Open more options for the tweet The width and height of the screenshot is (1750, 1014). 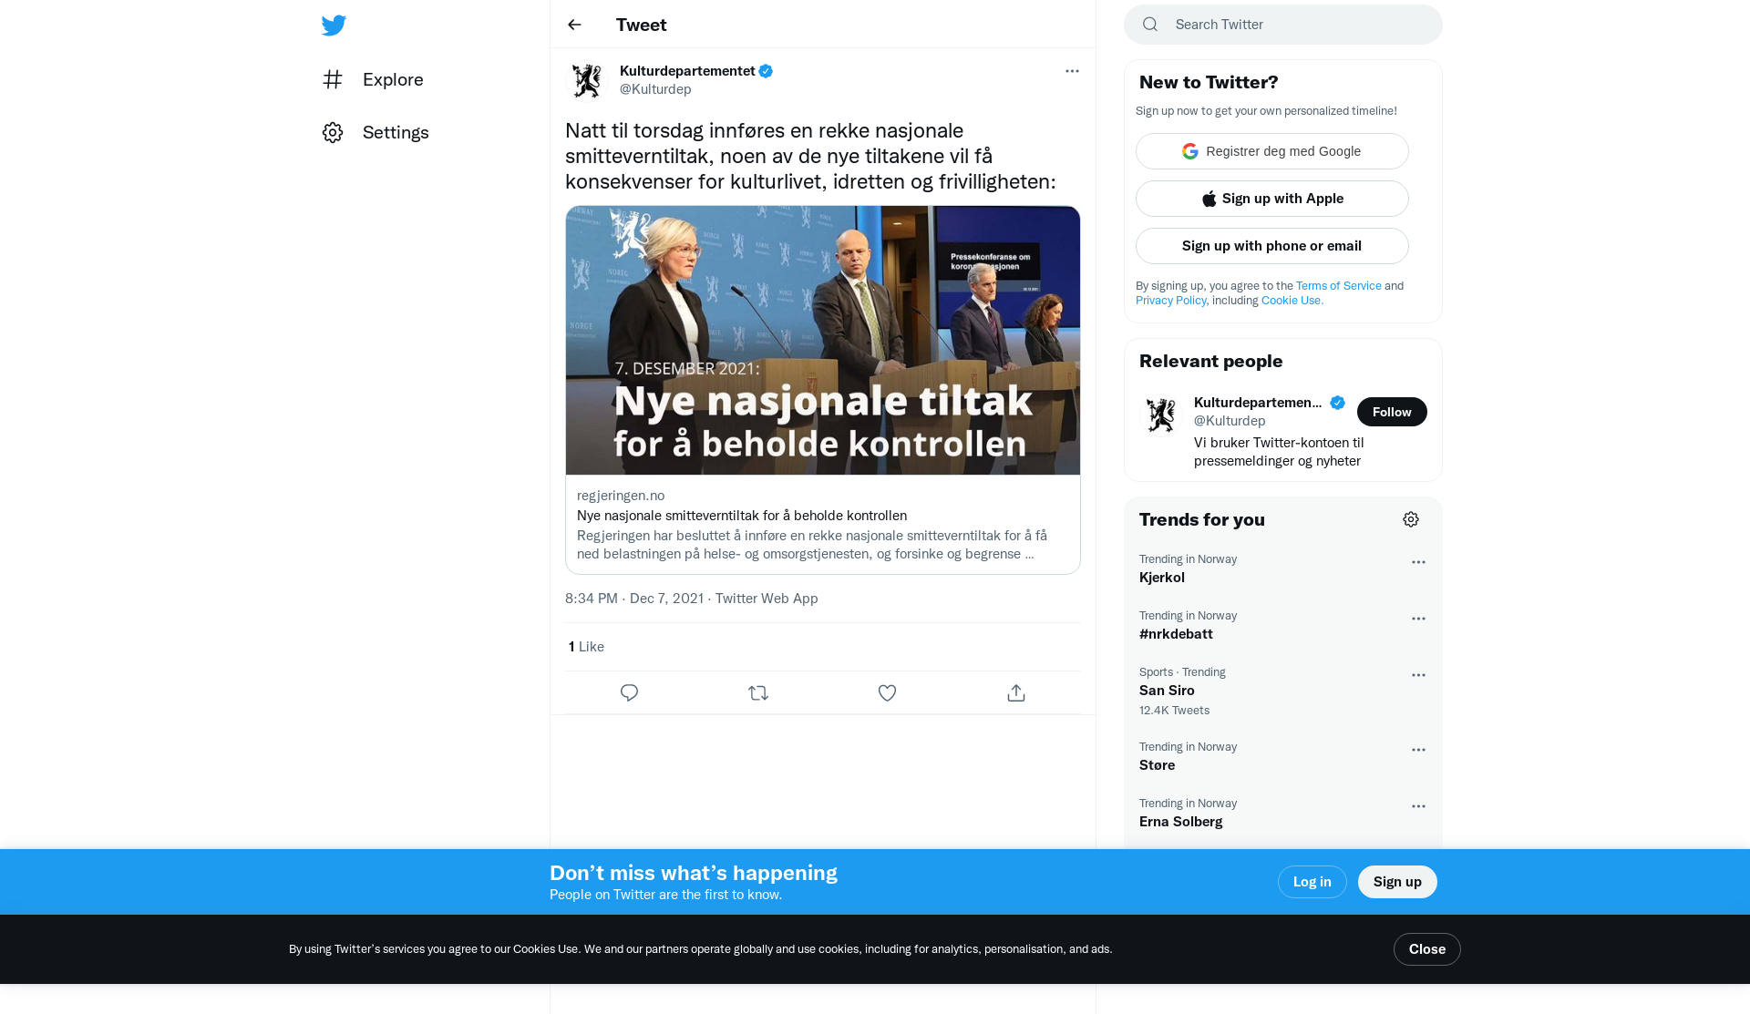(1072, 71)
